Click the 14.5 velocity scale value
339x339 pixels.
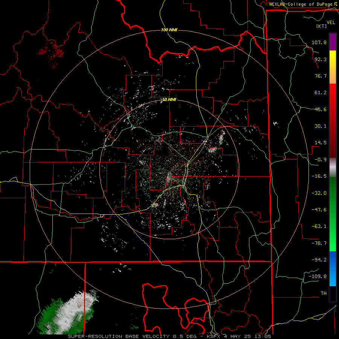click(x=321, y=143)
